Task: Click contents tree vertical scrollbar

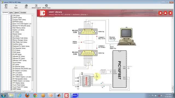Action: [x=32, y=59]
